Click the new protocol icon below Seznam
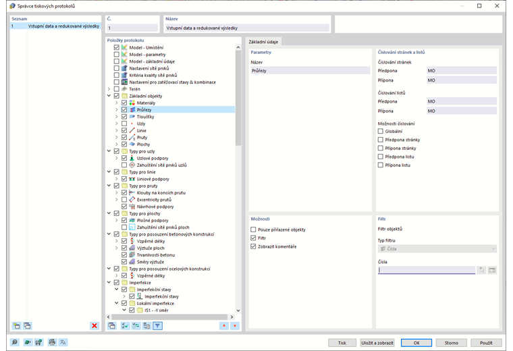The width and height of the screenshot is (513, 351). click(x=16, y=325)
